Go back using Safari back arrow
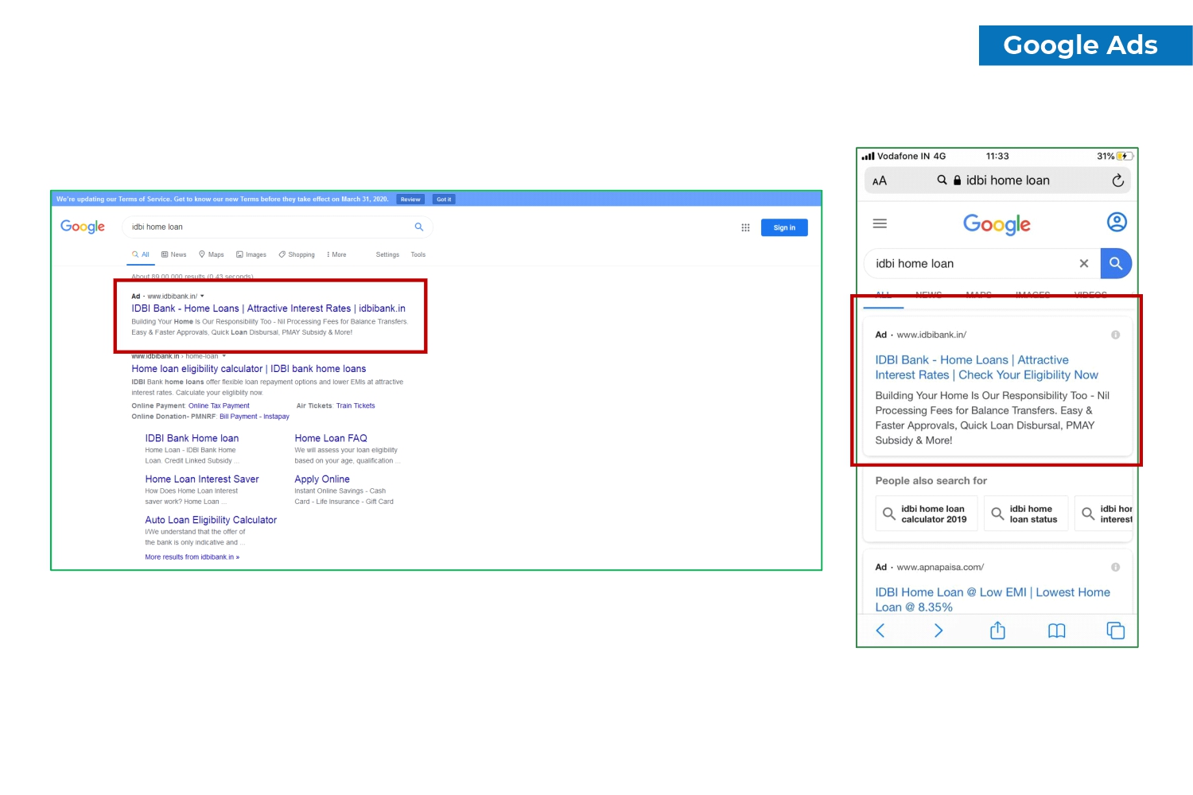Image resolution: width=1193 pixels, height=795 pixels. click(880, 630)
